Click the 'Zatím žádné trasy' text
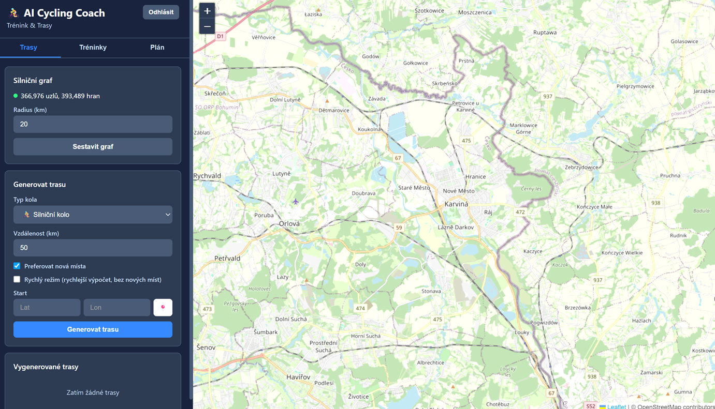Image resolution: width=715 pixels, height=409 pixels. click(93, 392)
